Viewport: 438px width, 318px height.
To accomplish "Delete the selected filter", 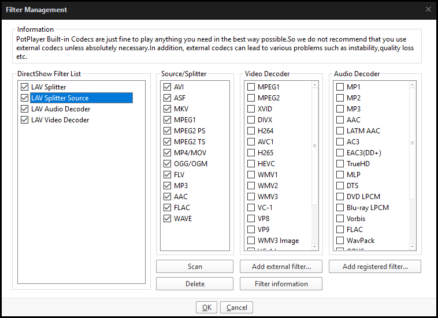I will tap(195, 284).
